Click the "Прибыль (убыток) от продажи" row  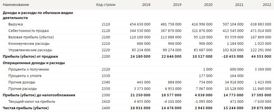pos(28,57)
